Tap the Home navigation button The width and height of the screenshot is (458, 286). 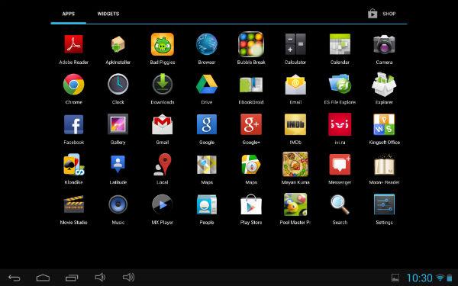43,278
